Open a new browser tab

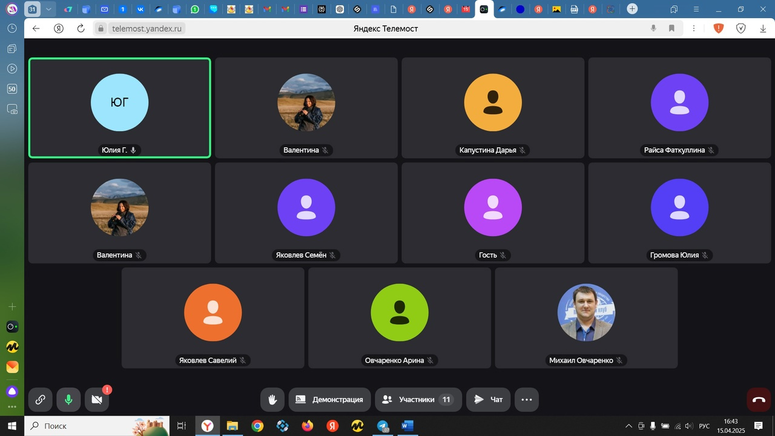632,9
